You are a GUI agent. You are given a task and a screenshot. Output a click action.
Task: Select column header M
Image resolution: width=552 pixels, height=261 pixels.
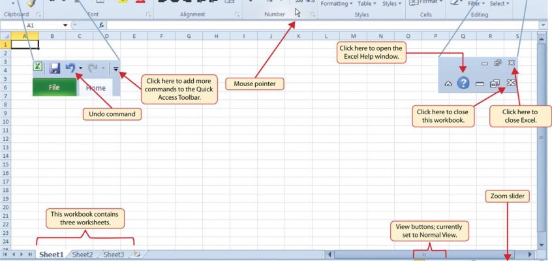click(x=353, y=36)
